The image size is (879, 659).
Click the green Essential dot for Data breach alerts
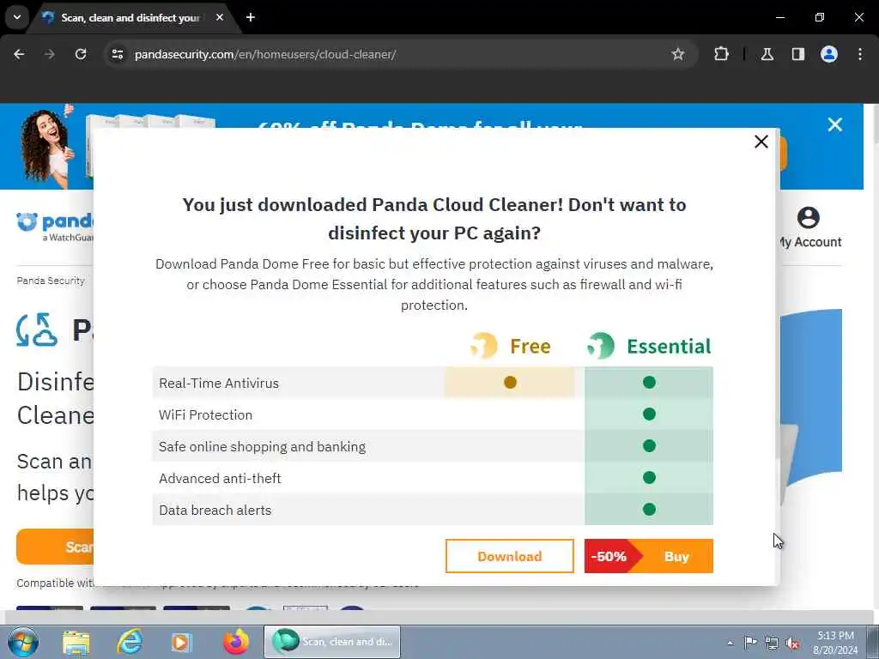(649, 510)
